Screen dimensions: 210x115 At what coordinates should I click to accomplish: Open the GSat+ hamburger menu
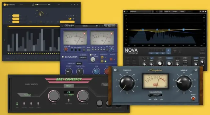click(x=62, y=26)
